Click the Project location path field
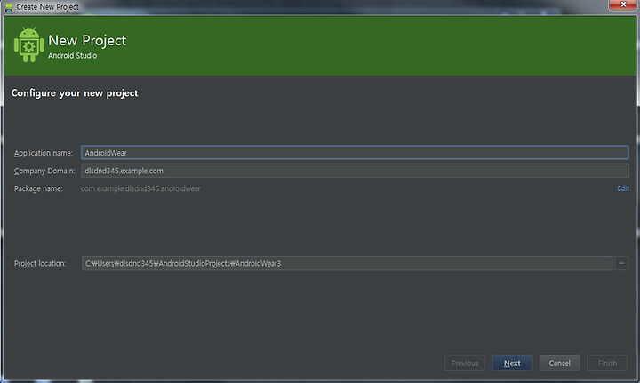This screenshot has height=383, width=640. coord(347,263)
